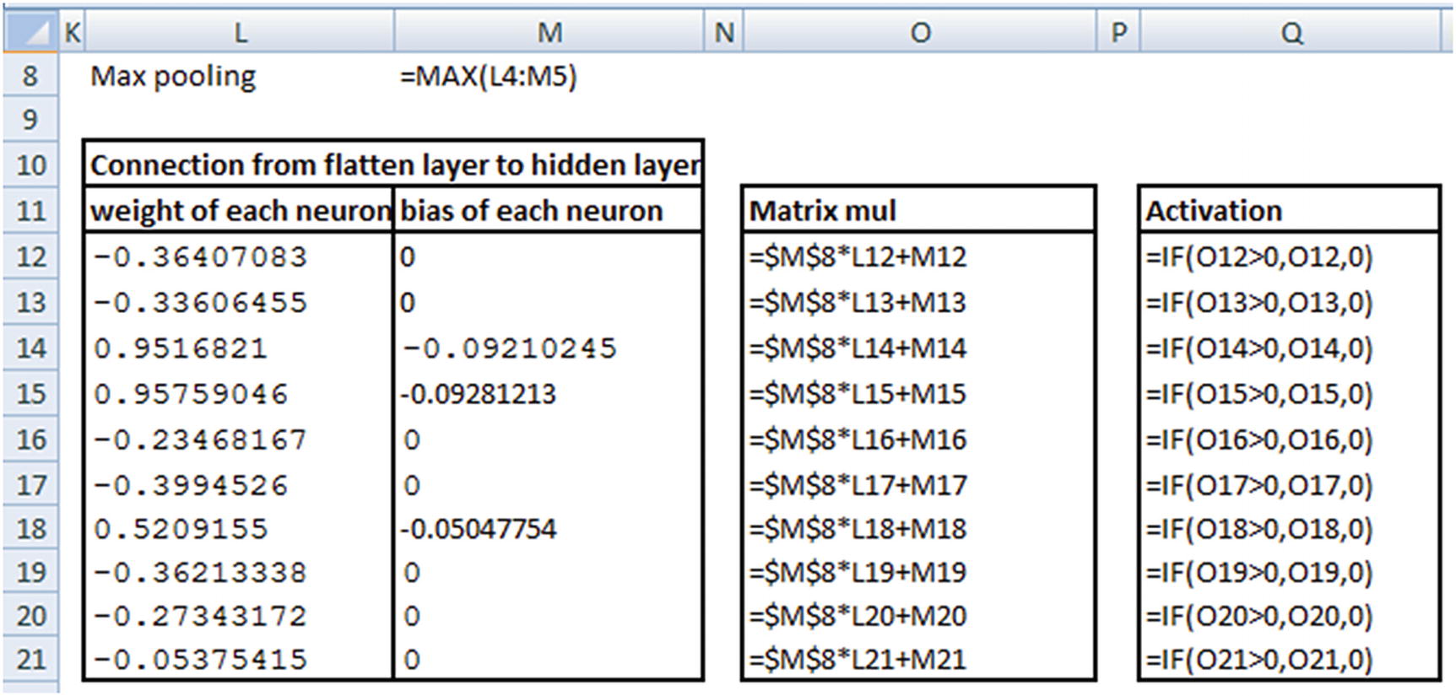Viewport: 1456px width, 696px height.
Task: Select formula cell =$M$8*L15+M15
Action: click(x=919, y=393)
